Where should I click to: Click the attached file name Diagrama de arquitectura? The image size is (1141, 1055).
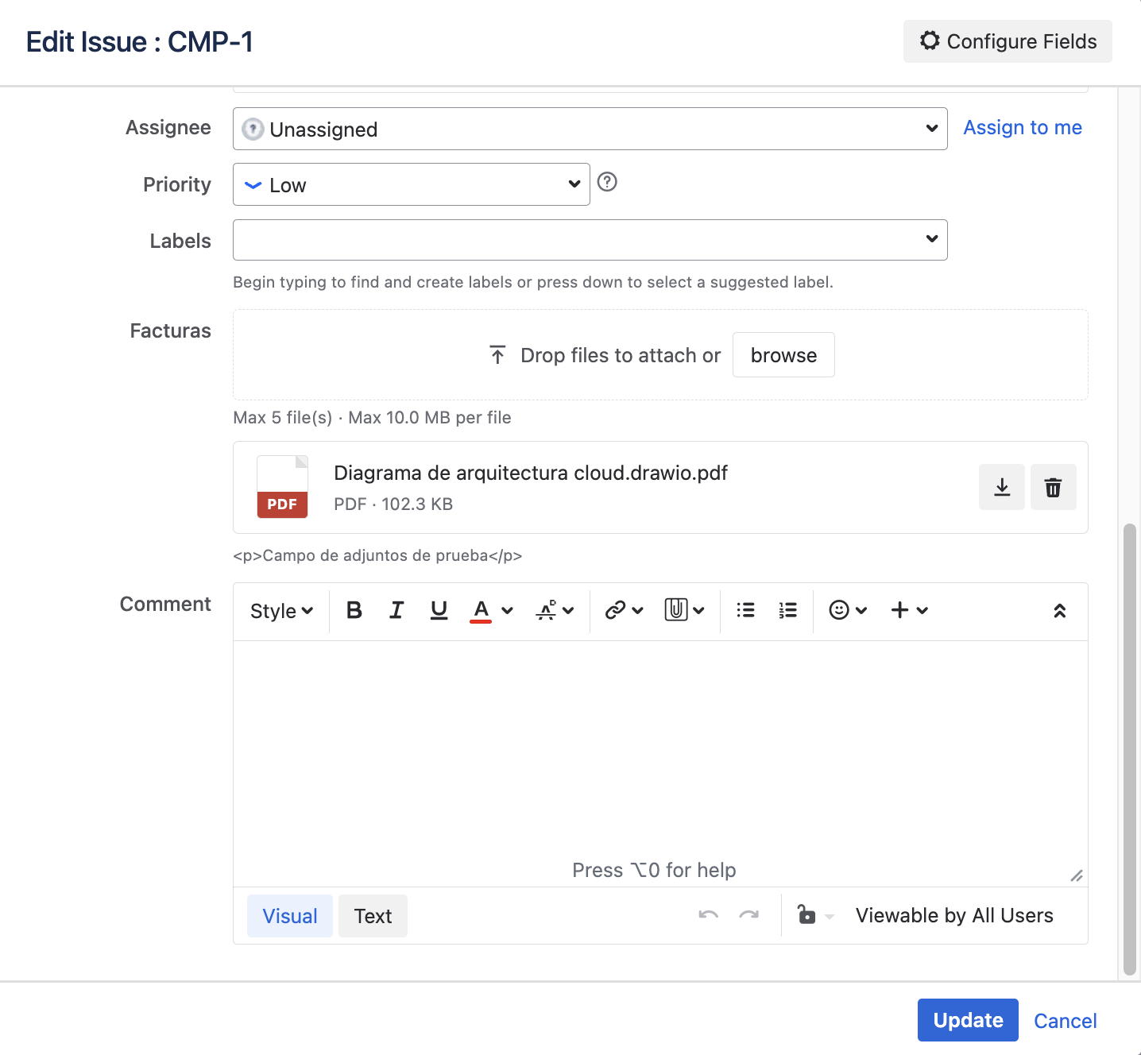531,473
